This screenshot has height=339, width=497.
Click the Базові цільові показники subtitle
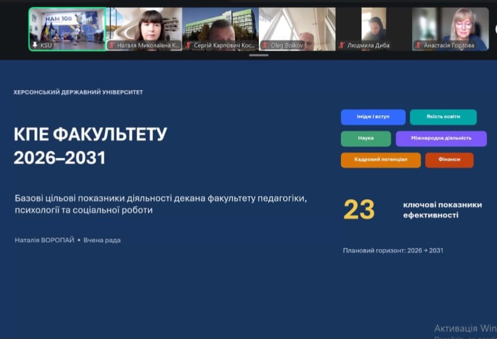pyautogui.click(x=161, y=204)
